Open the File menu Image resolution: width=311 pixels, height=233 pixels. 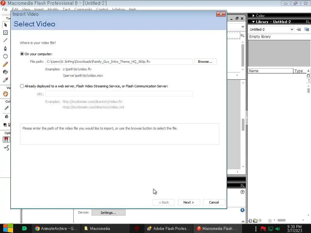(x=5, y=9)
